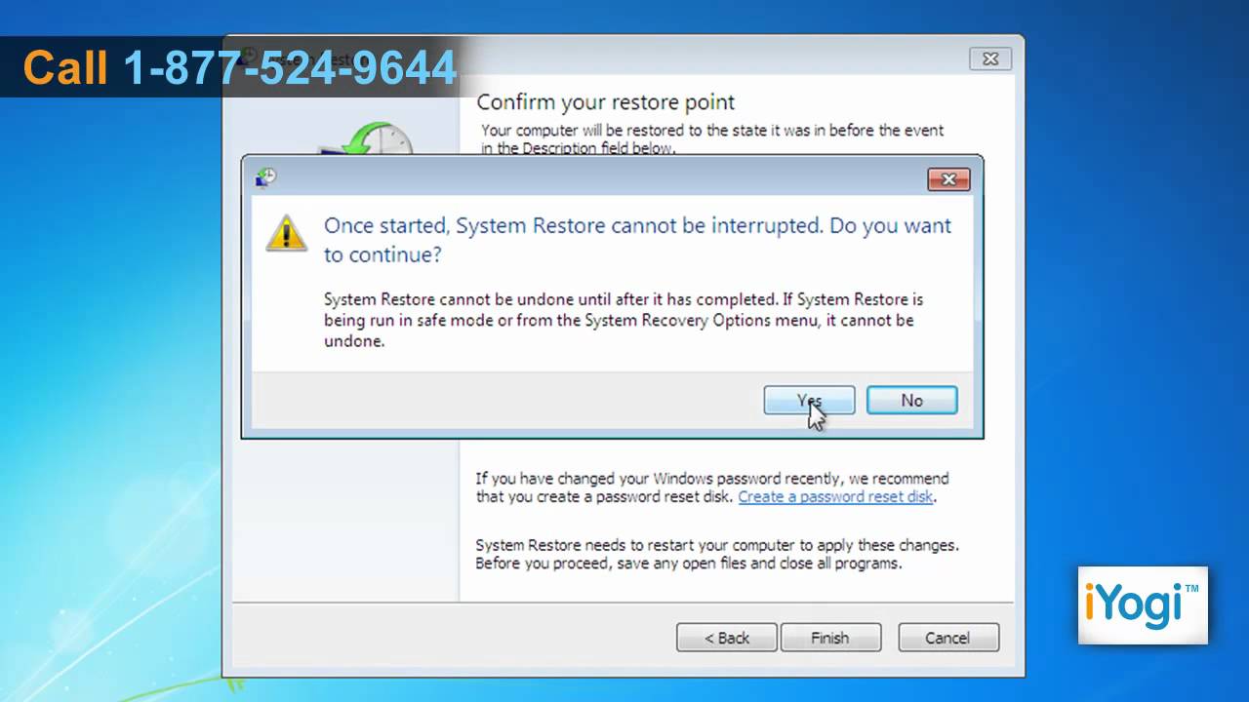Click the Confirm your restore point heading
The height and width of the screenshot is (702, 1249).
click(x=605, y=102)
